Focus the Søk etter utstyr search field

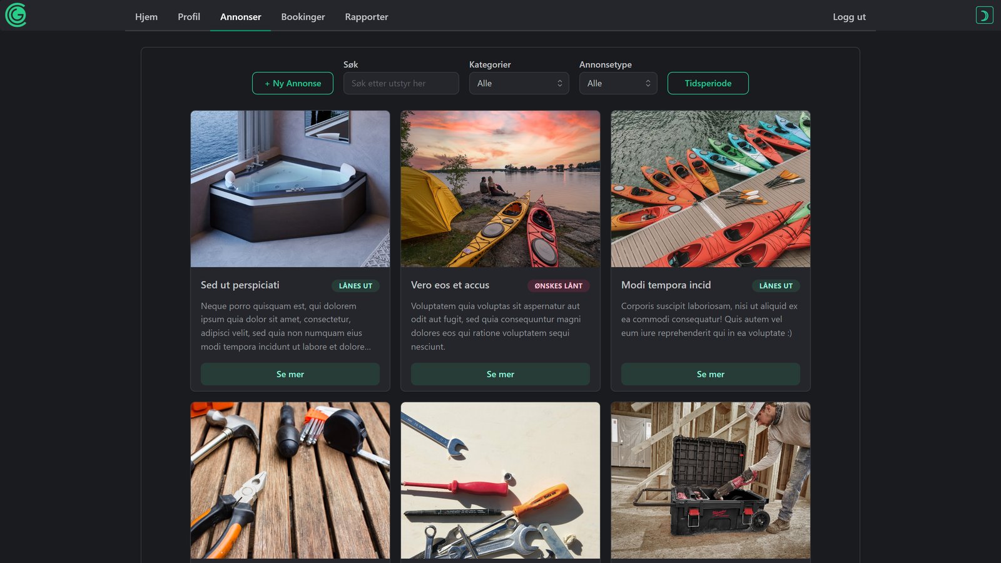pos(401,83)
